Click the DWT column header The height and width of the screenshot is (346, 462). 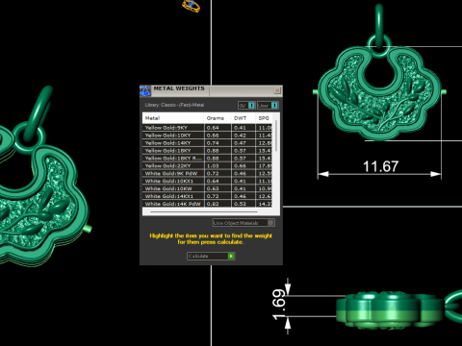click(244, 118)
